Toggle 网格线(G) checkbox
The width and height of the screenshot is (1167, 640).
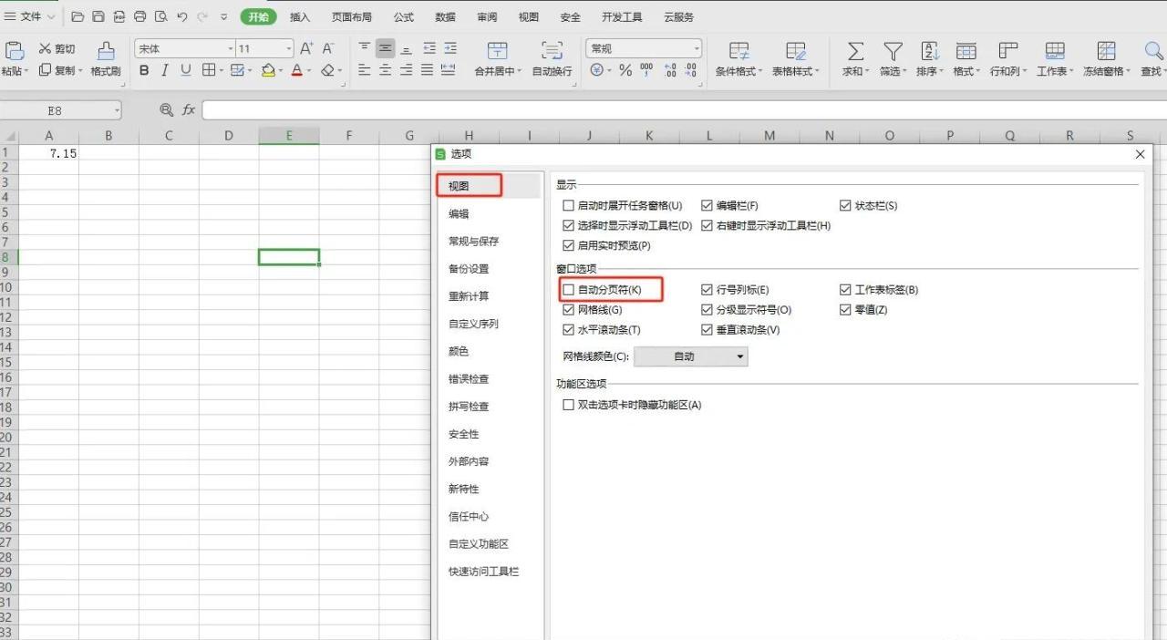569,310
